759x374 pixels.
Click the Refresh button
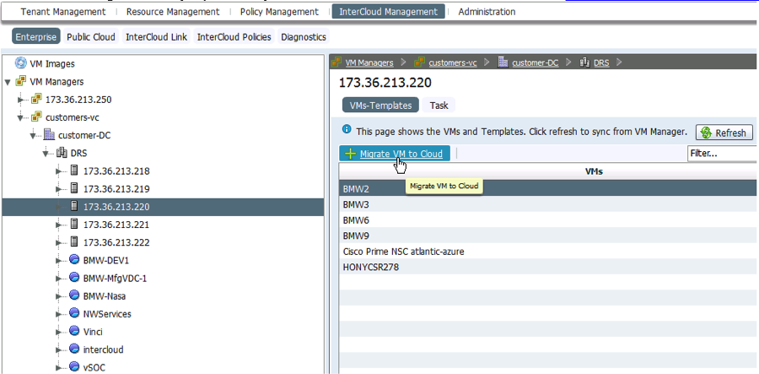tap(724, 133)
